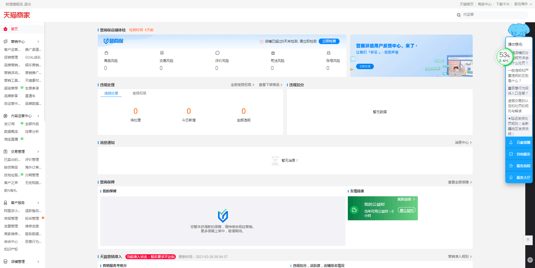Screen dimensions: 535x268
Task: Click 账号风险 lock icon
Action: (x=329, y=53)
